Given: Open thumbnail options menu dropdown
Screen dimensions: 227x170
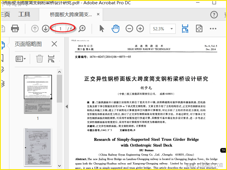Looking at the screenshot, I should point(20,59).
